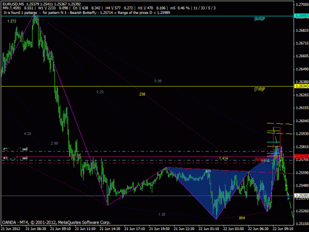
Task: Click the current price tag 1.25392
Action: click(x=301, y=195)
